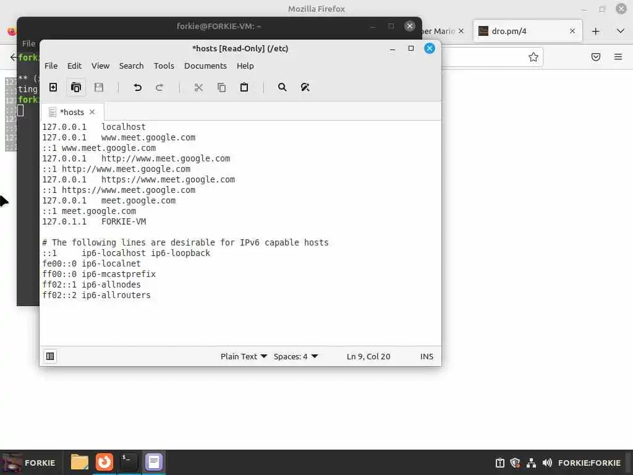Open the Search menu
This screenshot has height=475, width=633.
coord(131,66)
